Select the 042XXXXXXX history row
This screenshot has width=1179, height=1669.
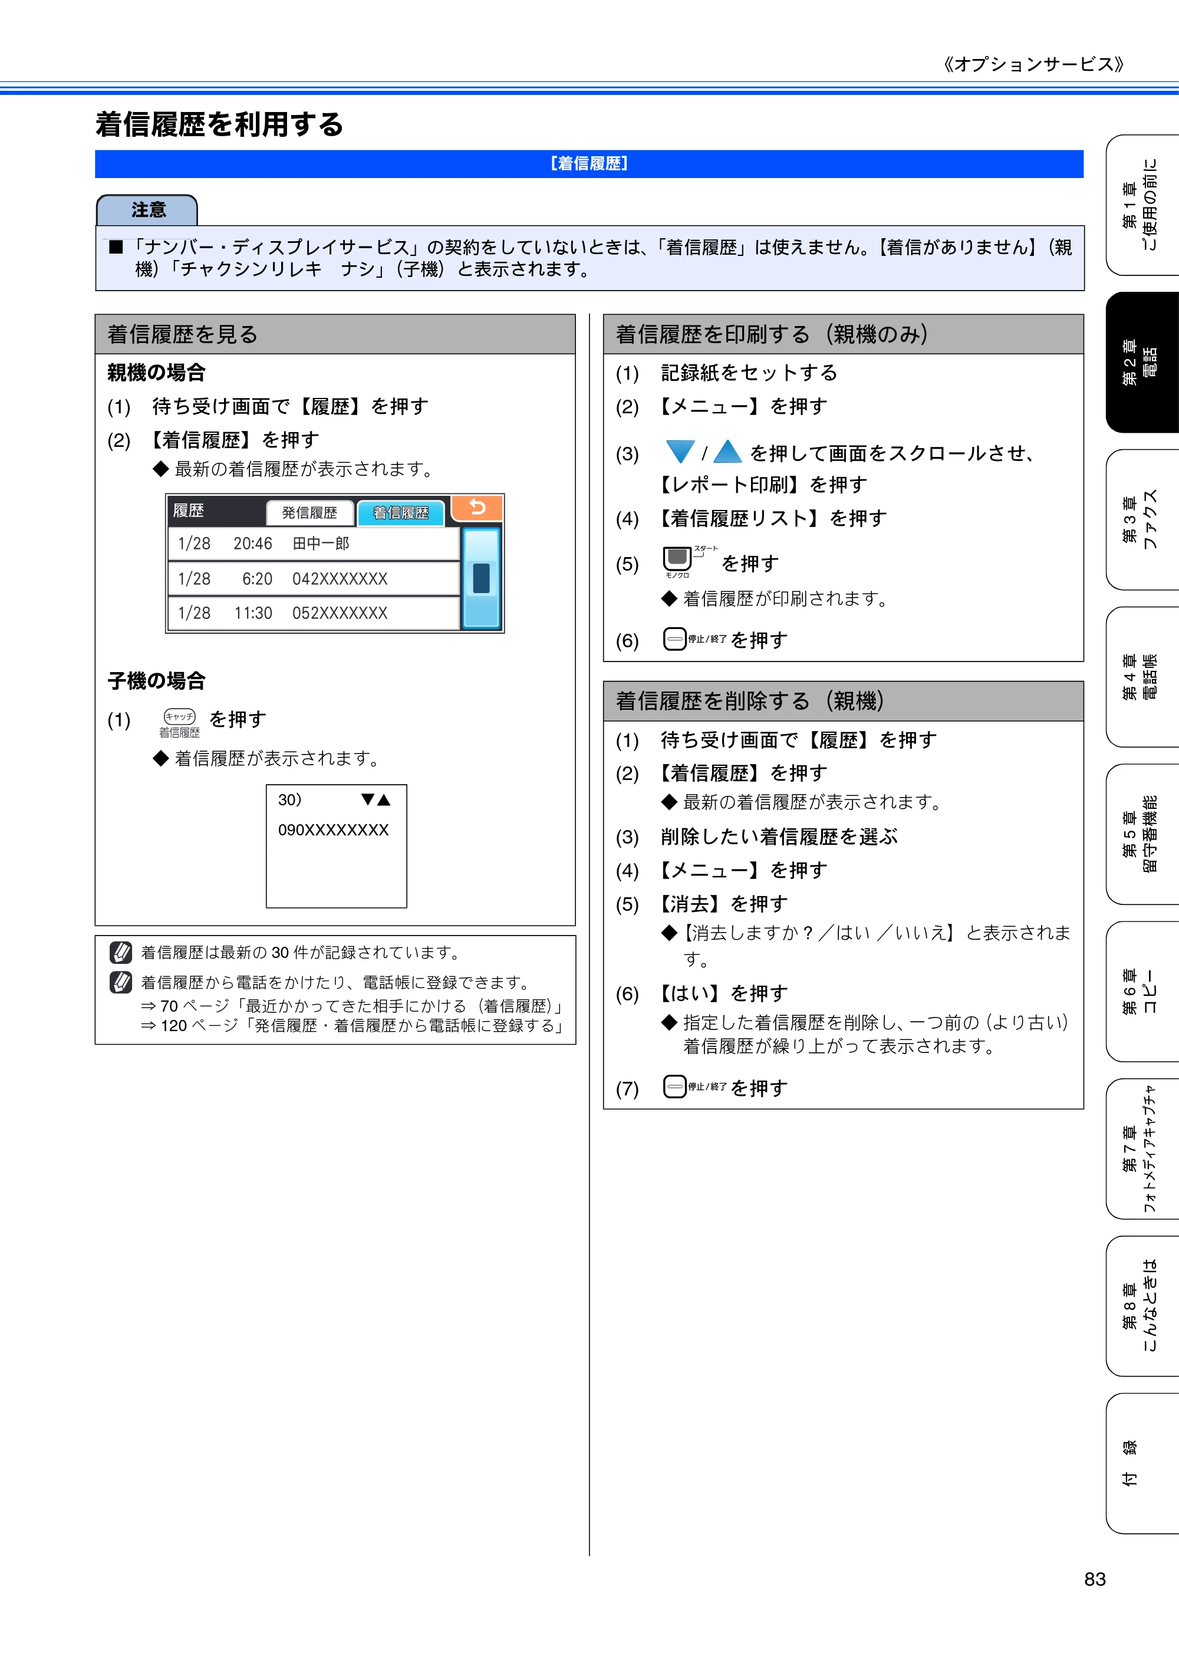click(x=314, y=578)
